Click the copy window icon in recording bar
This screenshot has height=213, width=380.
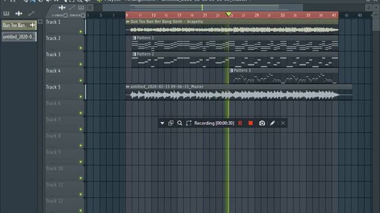tap(171, 123)
